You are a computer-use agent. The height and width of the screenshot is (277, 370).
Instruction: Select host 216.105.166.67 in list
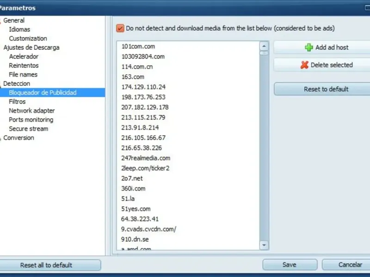tap(143, 138)
